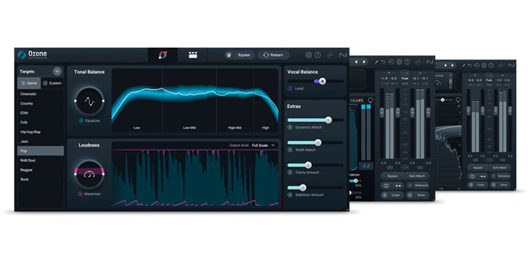Open Ozone settings gear icon
The image size is (528, 264).
click(x=309, y=55)
